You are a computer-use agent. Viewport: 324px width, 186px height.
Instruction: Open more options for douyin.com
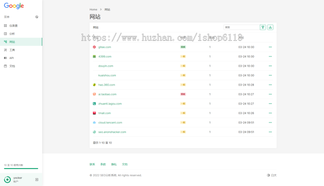[270, 66]
